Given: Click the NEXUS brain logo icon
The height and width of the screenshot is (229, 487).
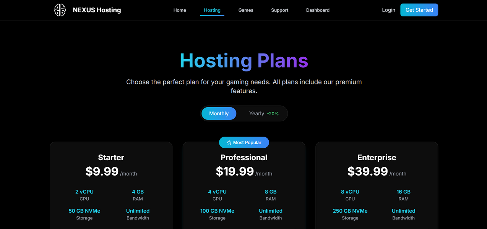Looking at the screenshot, I should click(60, 10).
